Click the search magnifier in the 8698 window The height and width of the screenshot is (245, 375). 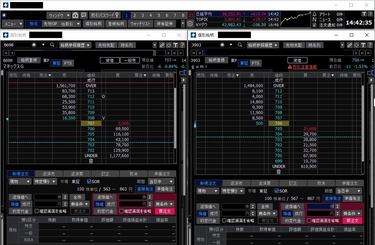click(x=52, y=45)
